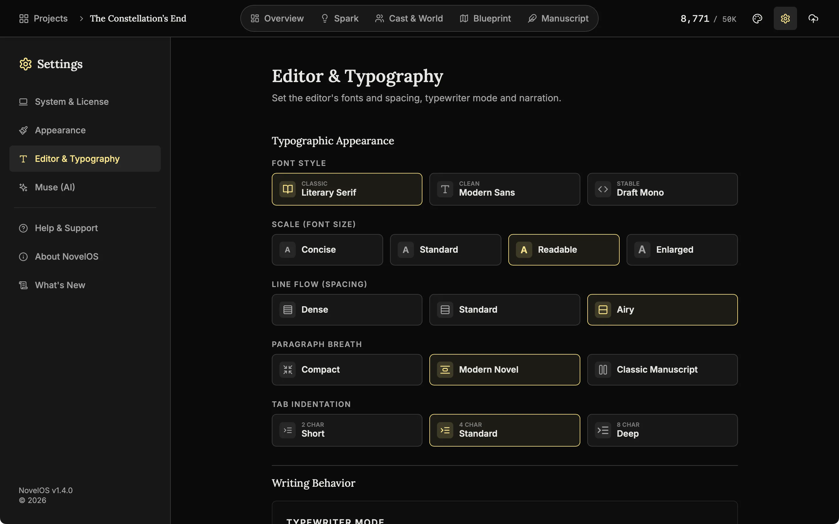Click The Constellation's End project title
Viewport: 839px width, 524px height.
tap(138, 18)
